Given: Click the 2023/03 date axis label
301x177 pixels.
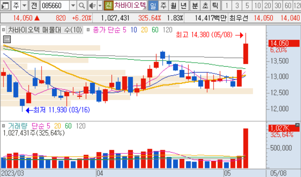Looking at the screenshot, I should click(x=13, y=173).
